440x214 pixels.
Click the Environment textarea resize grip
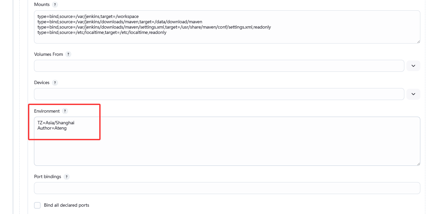click(x=418, y=163)
